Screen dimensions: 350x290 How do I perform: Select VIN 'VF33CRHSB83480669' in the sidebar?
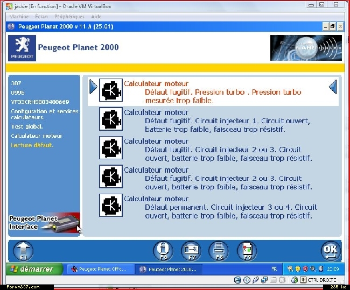[40, 102]
